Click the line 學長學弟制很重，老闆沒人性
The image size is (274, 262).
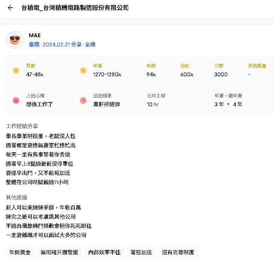pos(41,136)
